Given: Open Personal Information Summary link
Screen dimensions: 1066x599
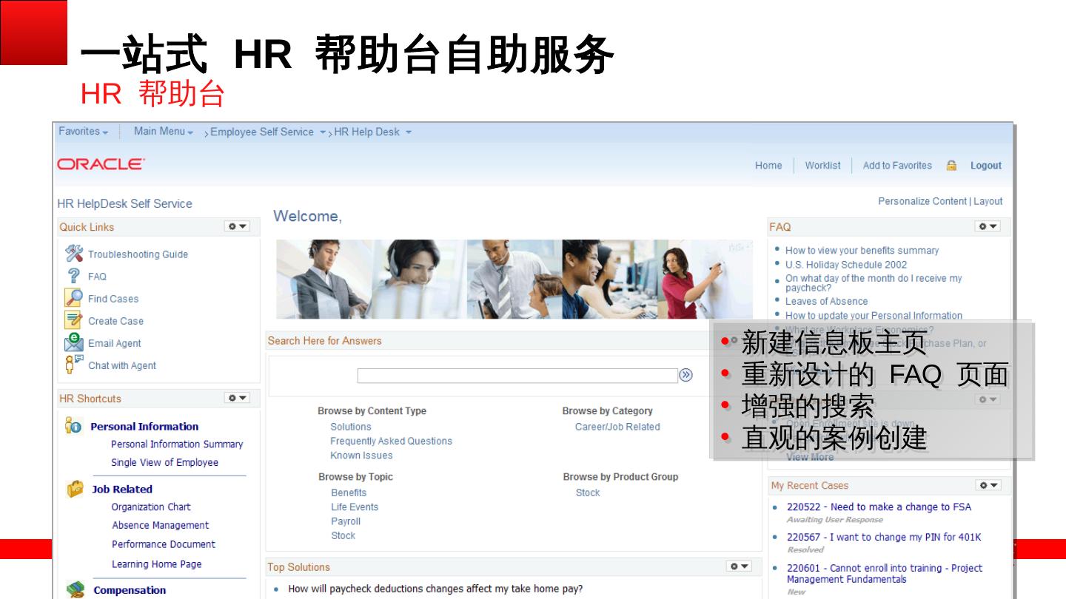Looking at the screenshot, I should click(x=177, y=444).
